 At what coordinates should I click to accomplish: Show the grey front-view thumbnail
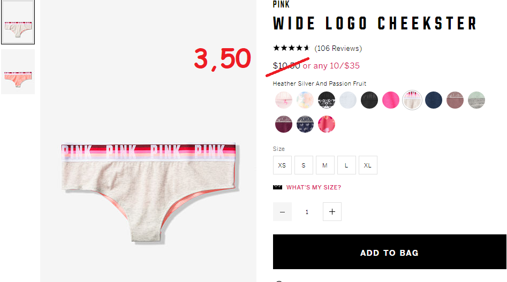18,22
